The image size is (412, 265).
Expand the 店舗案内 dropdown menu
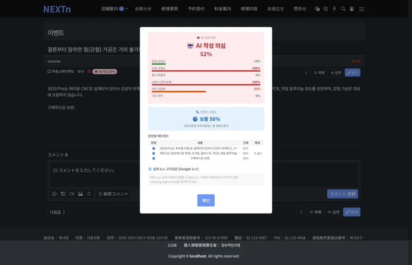(115, 9)
